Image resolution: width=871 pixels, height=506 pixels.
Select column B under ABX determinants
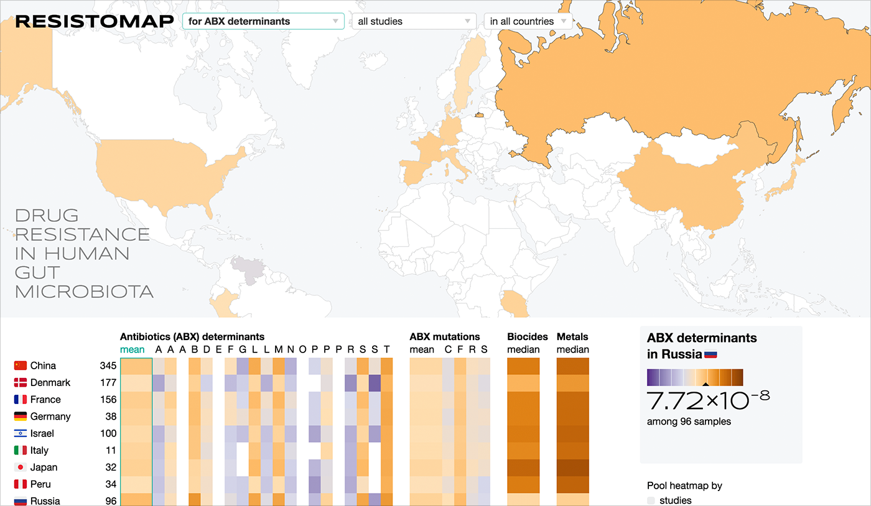click(194, 349)
